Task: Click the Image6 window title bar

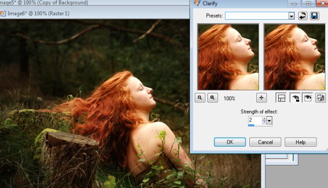Action: click(x=94, y=14)
